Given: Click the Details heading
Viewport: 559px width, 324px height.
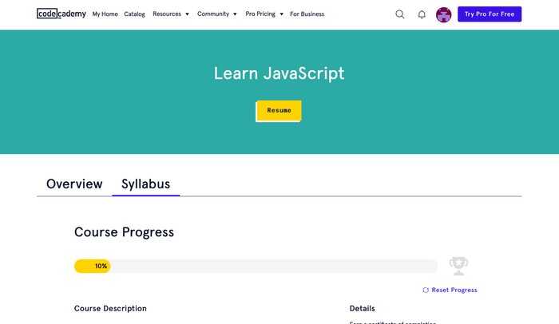Looking at the screenshot, I should 363,308.
